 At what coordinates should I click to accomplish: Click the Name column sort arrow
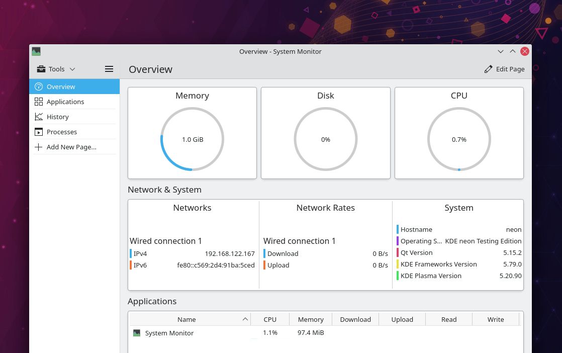(245, 319)
